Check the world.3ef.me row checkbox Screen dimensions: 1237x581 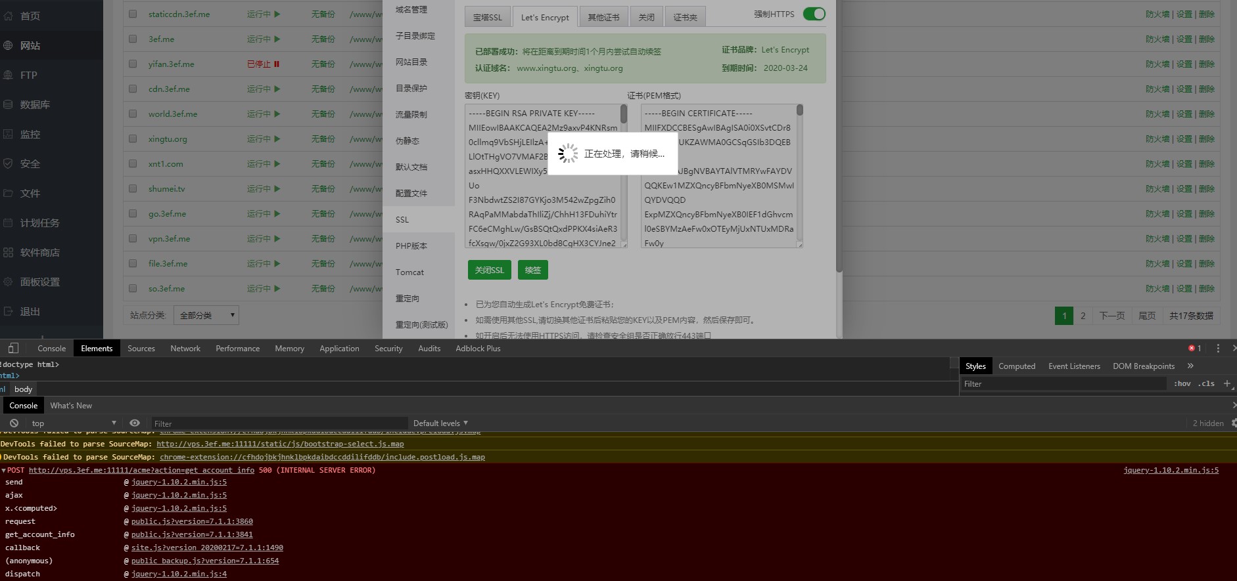133,114
